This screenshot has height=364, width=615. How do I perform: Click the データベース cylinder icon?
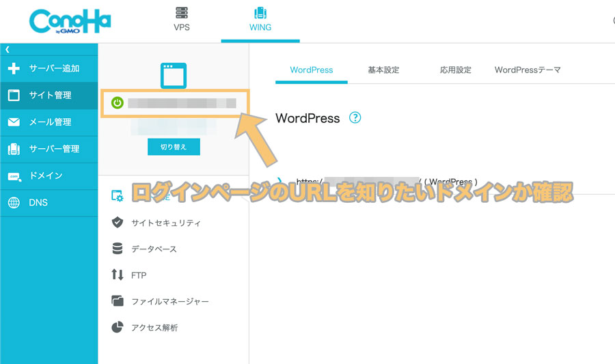tap(118, 249)
